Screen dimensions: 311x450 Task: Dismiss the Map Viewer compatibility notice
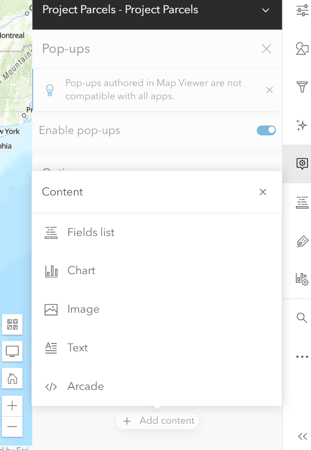(270, 90)
